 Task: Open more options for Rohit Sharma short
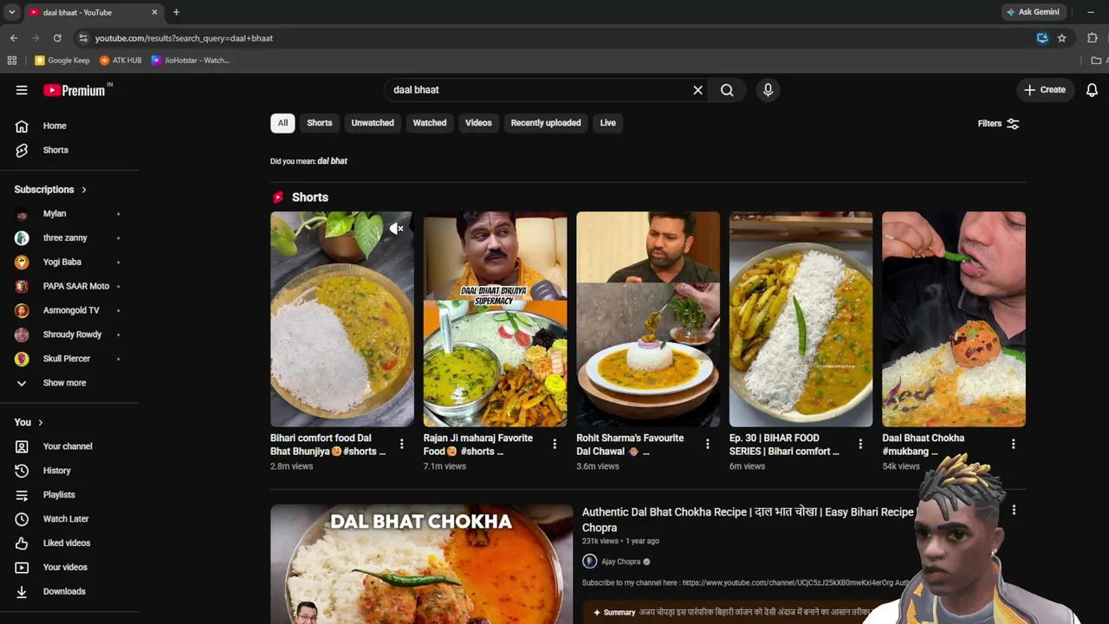coord(707,444)
